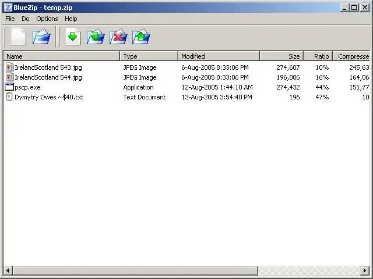
Task: Open the Options menu
Action: pos(47,19)
